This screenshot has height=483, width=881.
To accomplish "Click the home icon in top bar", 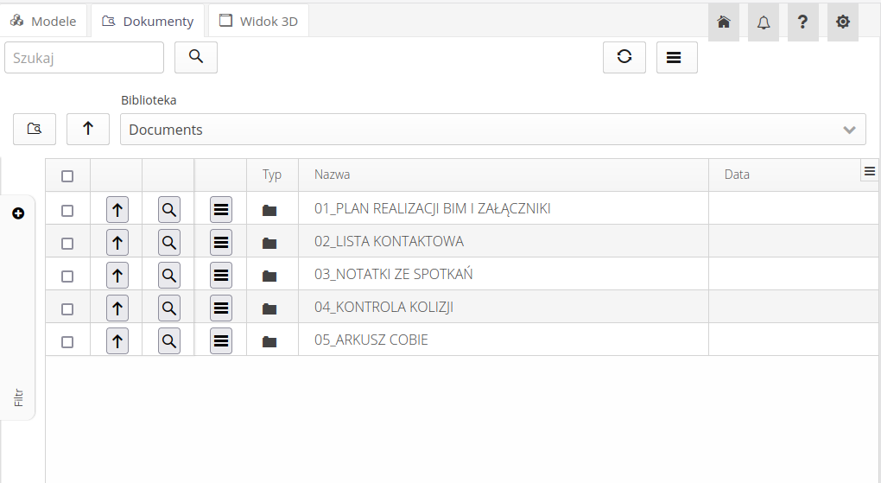I will 724,22.
